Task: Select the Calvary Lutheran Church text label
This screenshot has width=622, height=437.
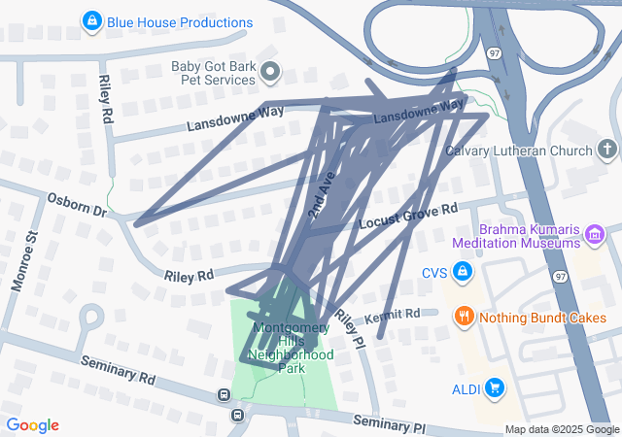Action: tap(519, 151)
